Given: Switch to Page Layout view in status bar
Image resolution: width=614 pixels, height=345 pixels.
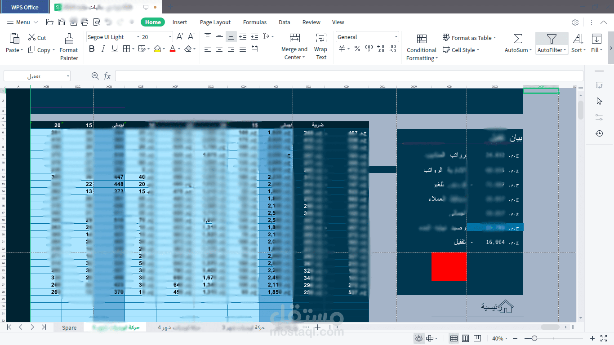Looking at the screenshot, I should pyautogui.click(x=466, y=338).
